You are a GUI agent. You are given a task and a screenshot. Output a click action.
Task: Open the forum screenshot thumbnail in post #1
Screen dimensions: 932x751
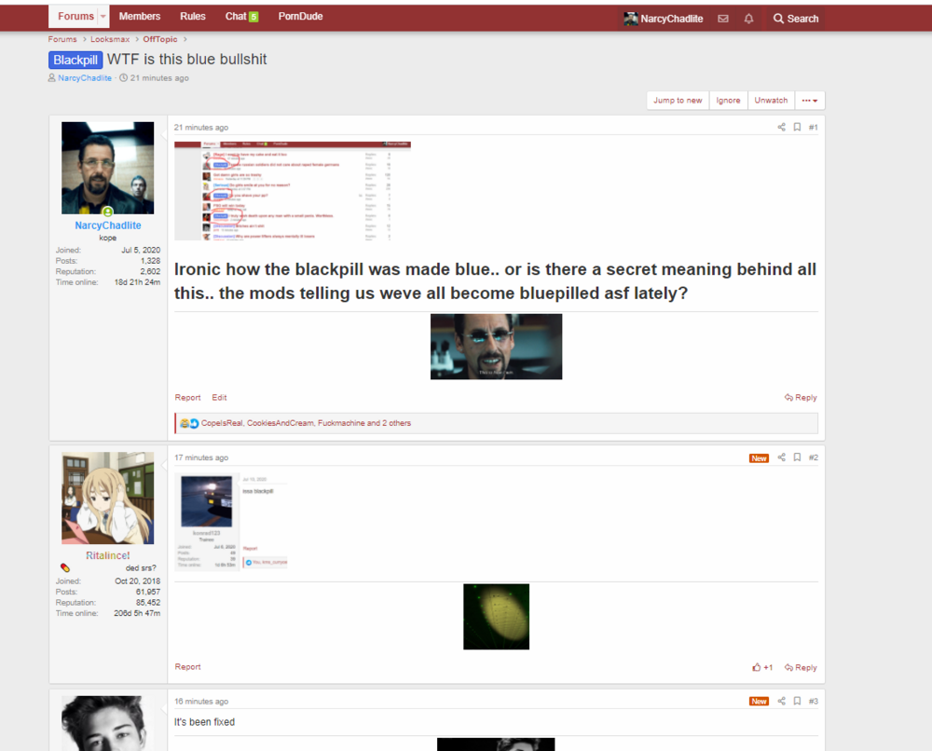pos(293,191)
